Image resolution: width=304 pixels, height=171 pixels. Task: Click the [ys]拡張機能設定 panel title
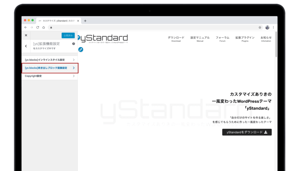pyautogui.click(x=47, y=44)
